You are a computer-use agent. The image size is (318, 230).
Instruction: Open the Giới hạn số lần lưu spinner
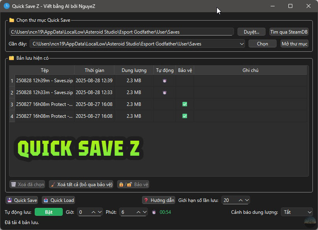(x=236, y=200)
